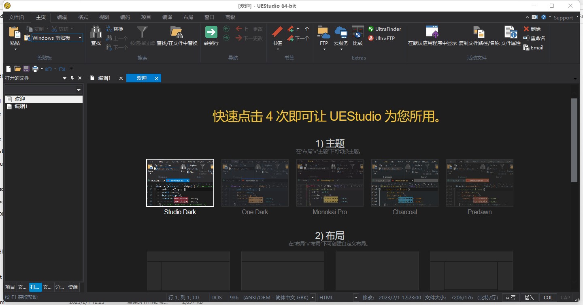This screenshot has width=583, height=305.
Task: Click the 重命名 rename icon
Action: click(526, 38)
